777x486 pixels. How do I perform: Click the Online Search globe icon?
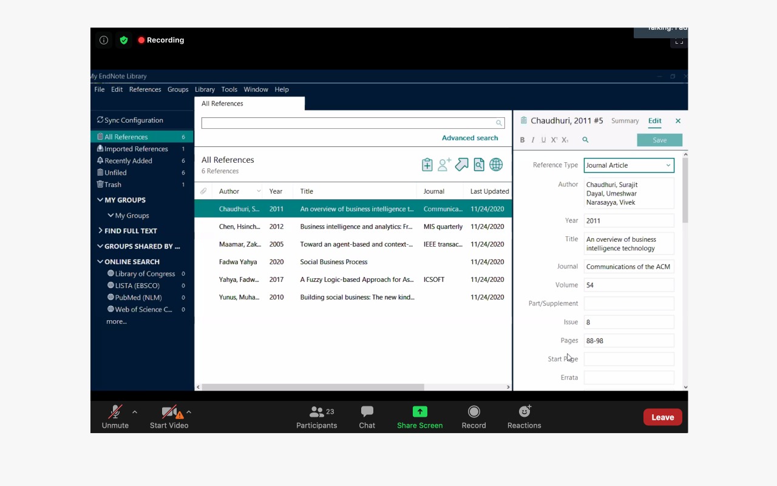tap(496, 165)
